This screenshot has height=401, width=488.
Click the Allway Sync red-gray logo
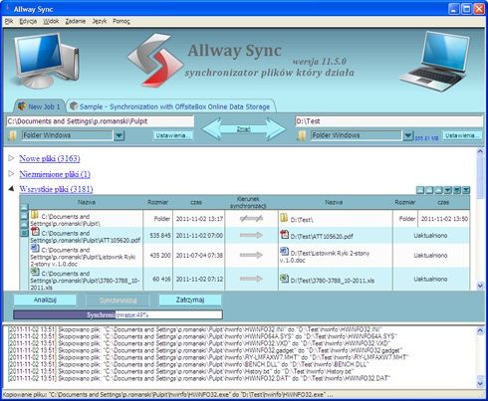[x=155, y=60]
